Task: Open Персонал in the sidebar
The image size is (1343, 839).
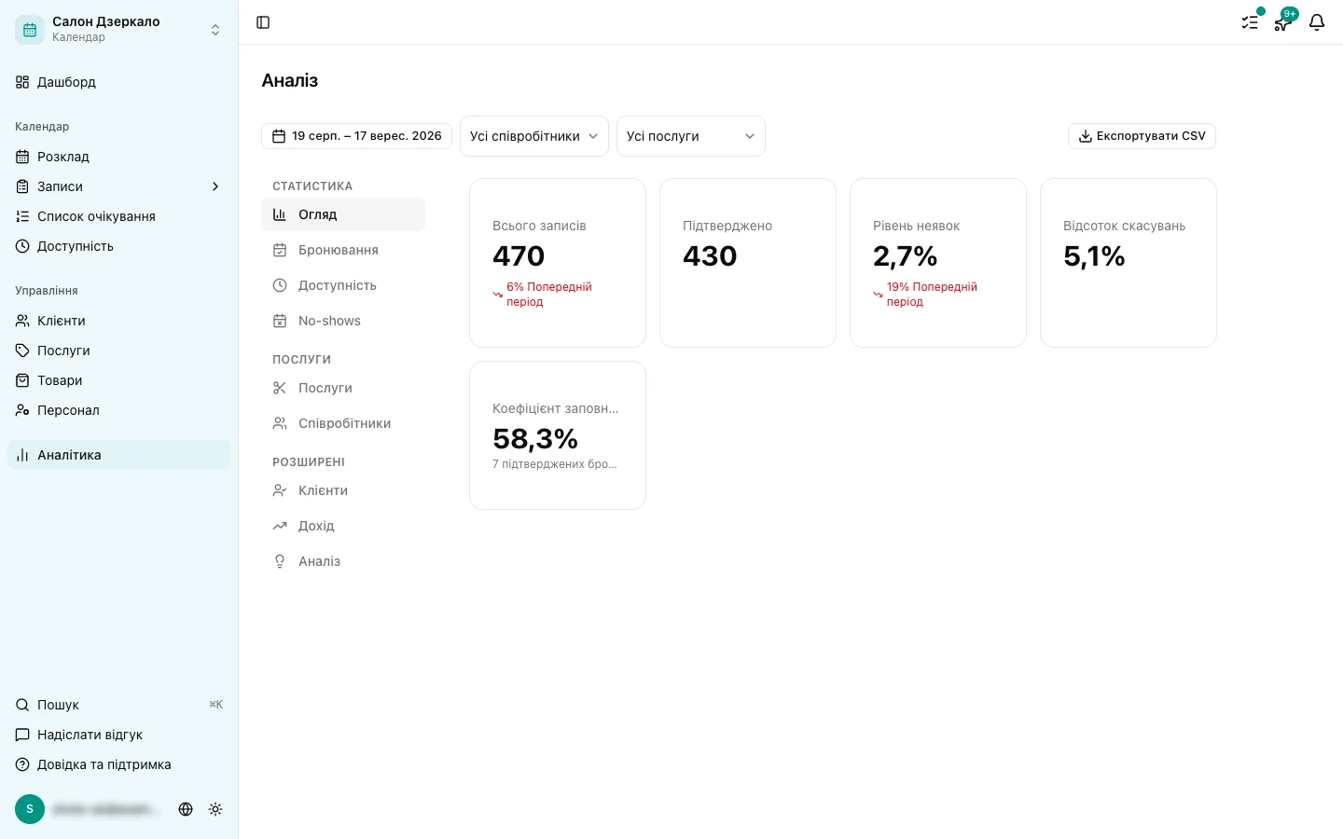Action: point(118,410)
